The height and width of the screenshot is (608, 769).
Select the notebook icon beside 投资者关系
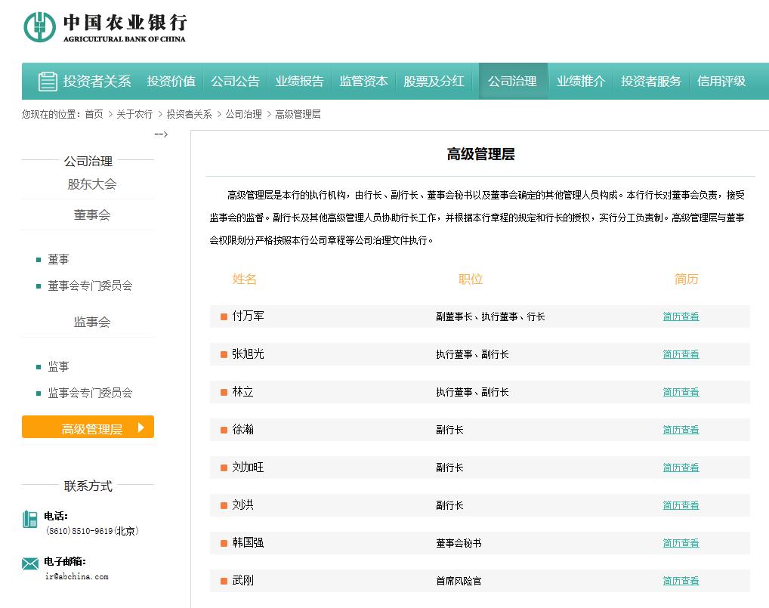click(45, 81)
